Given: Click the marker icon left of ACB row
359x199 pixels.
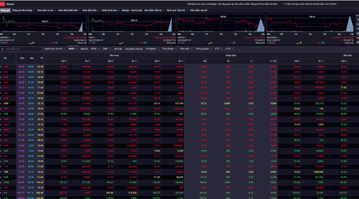Looking at the screenshot, I should (x=0, y=67).
